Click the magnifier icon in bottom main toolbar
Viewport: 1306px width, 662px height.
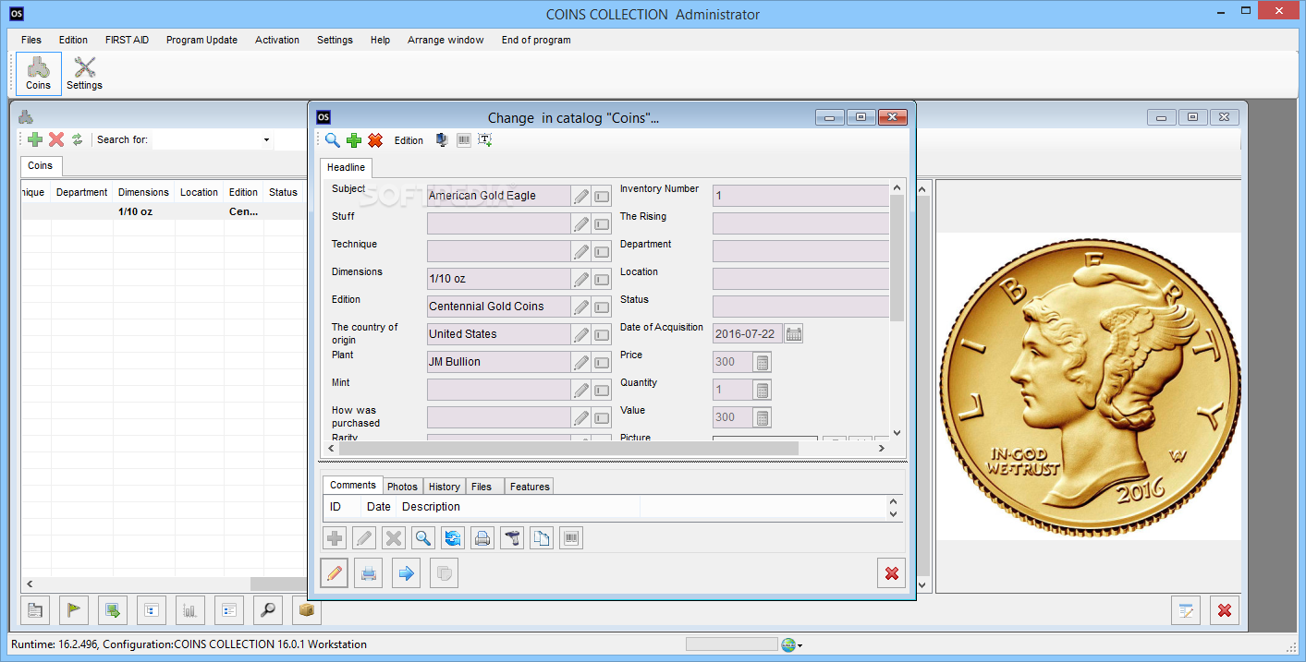268,610
